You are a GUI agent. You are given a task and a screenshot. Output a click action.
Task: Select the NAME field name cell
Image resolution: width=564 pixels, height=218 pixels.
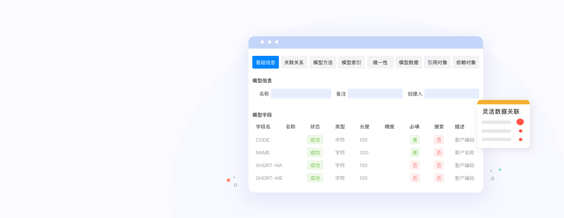pyautogui.click(x=263, y=152)
